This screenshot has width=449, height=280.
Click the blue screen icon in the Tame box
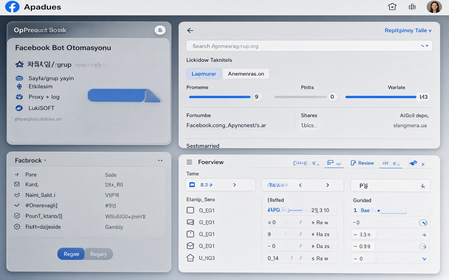192,185
